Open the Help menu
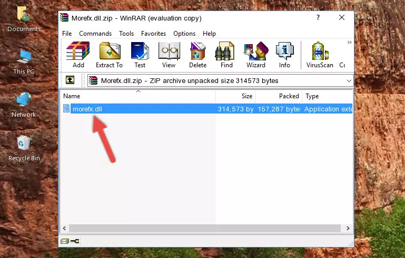405x258 pixels. 209,34
